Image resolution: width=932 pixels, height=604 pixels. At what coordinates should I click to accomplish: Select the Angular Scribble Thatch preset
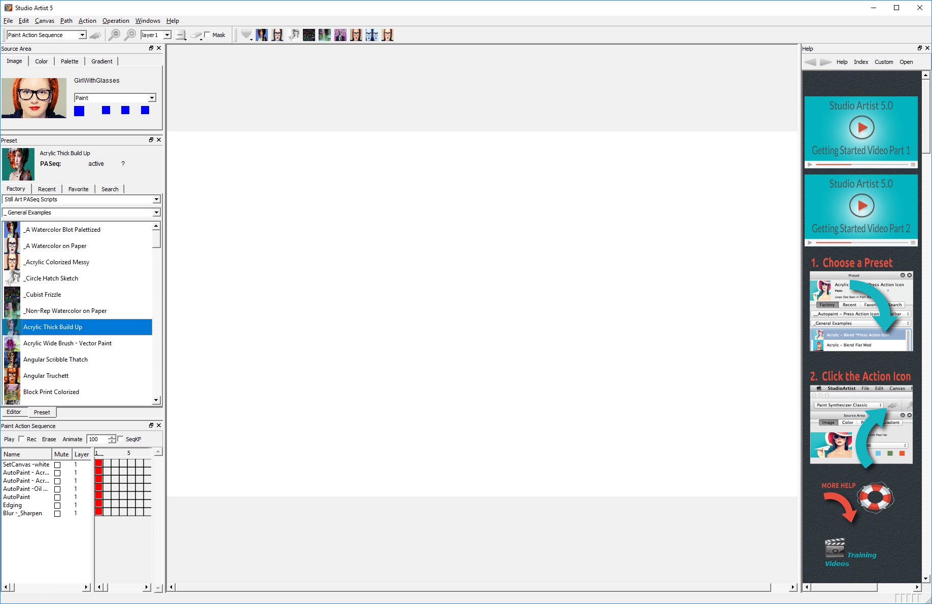(x=77, y=360)
